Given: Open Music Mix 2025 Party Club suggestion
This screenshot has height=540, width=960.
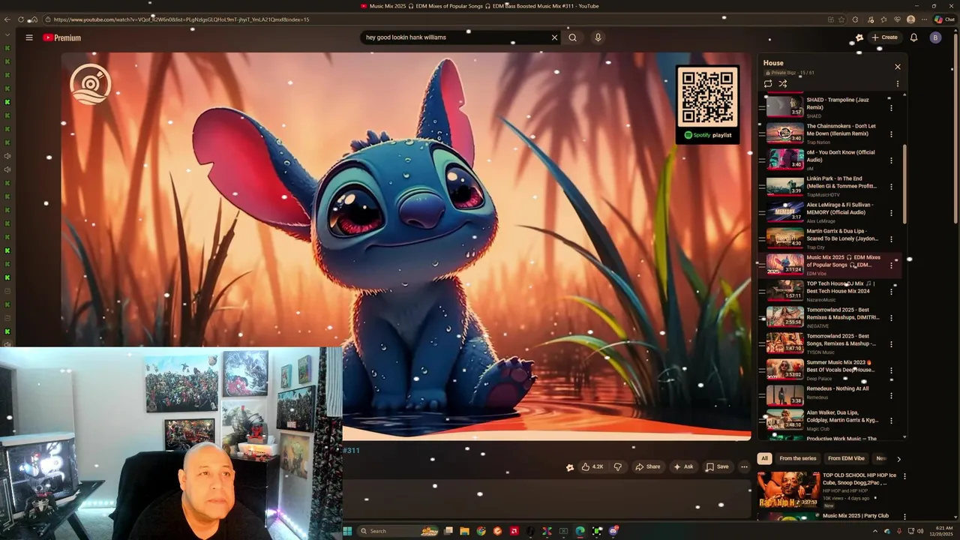Looking at the screenshot, I should pyautogui.click(x=856, y=516).
